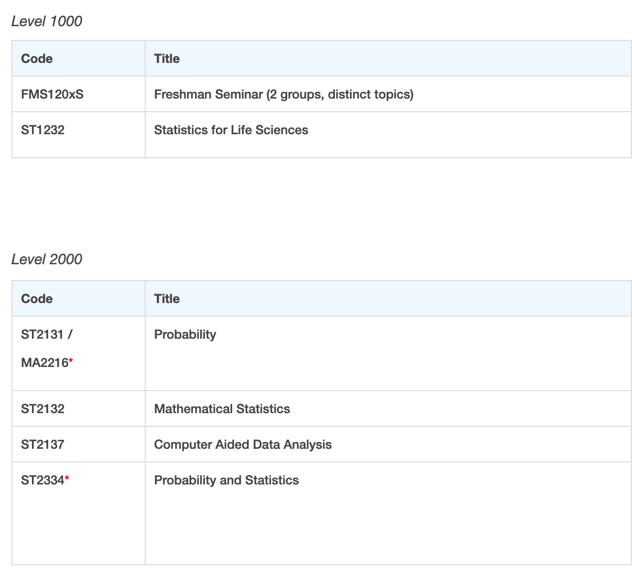The height and width of the screenshot is (583, 632).
Task: Click Title header in Level 2000 table
Action: pyautogui.click(x=167, y=299)
